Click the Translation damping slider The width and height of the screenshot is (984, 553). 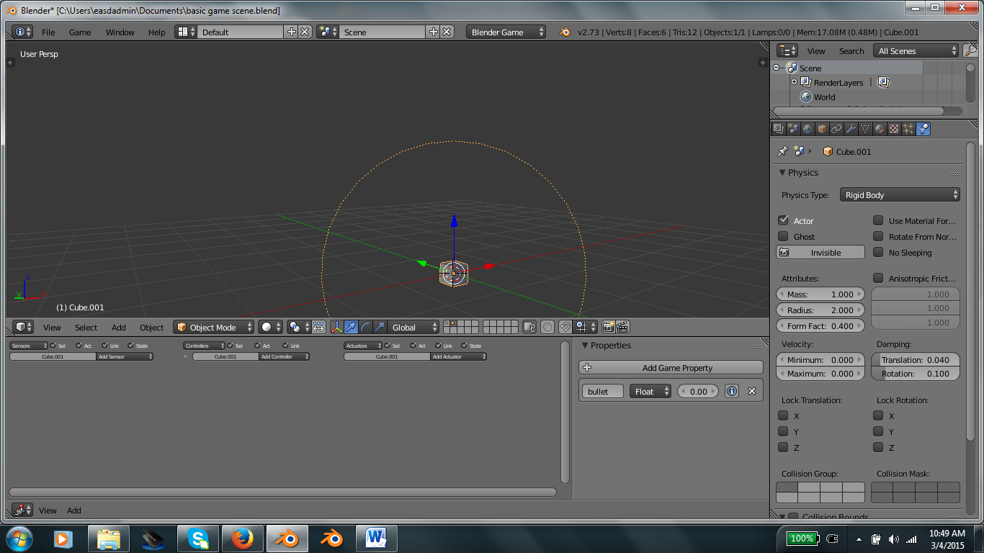916,359
